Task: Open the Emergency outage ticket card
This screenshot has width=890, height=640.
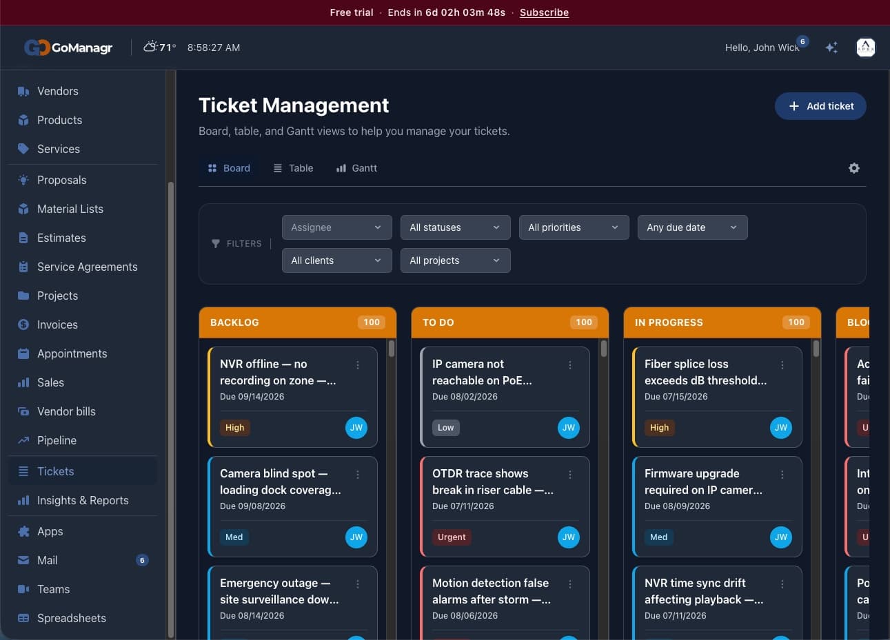Action: [293, 603]
